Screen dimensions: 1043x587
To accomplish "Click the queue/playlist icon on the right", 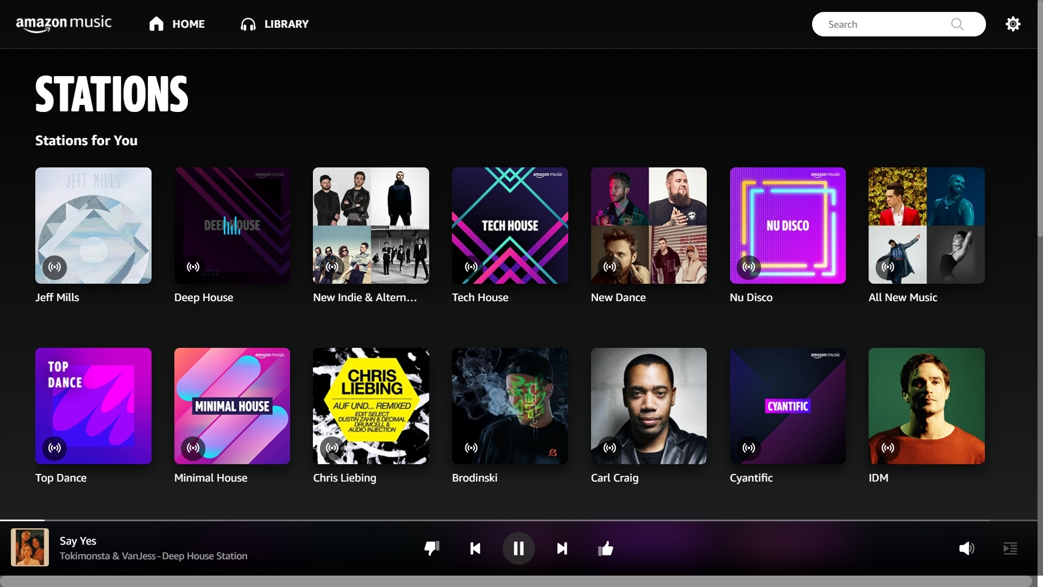I will pos(1011,548).
